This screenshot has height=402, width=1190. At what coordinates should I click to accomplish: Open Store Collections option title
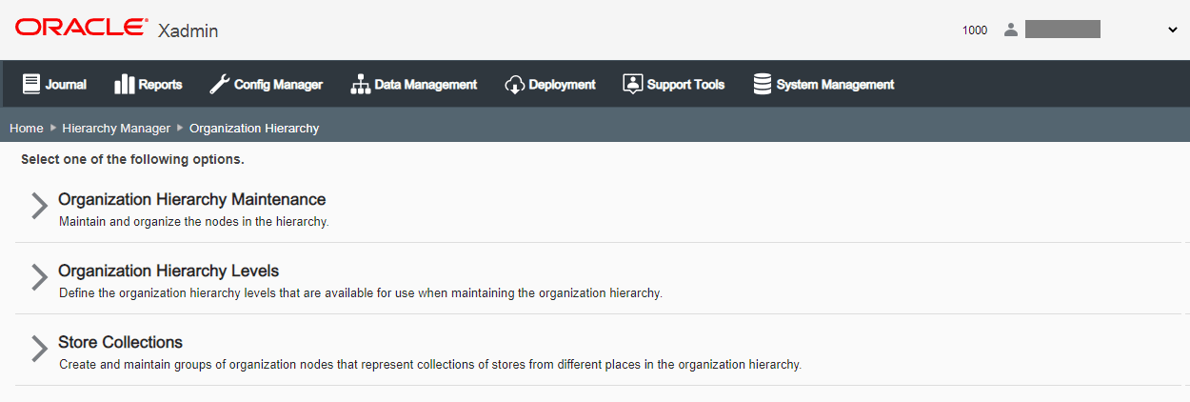coord(120,342)
